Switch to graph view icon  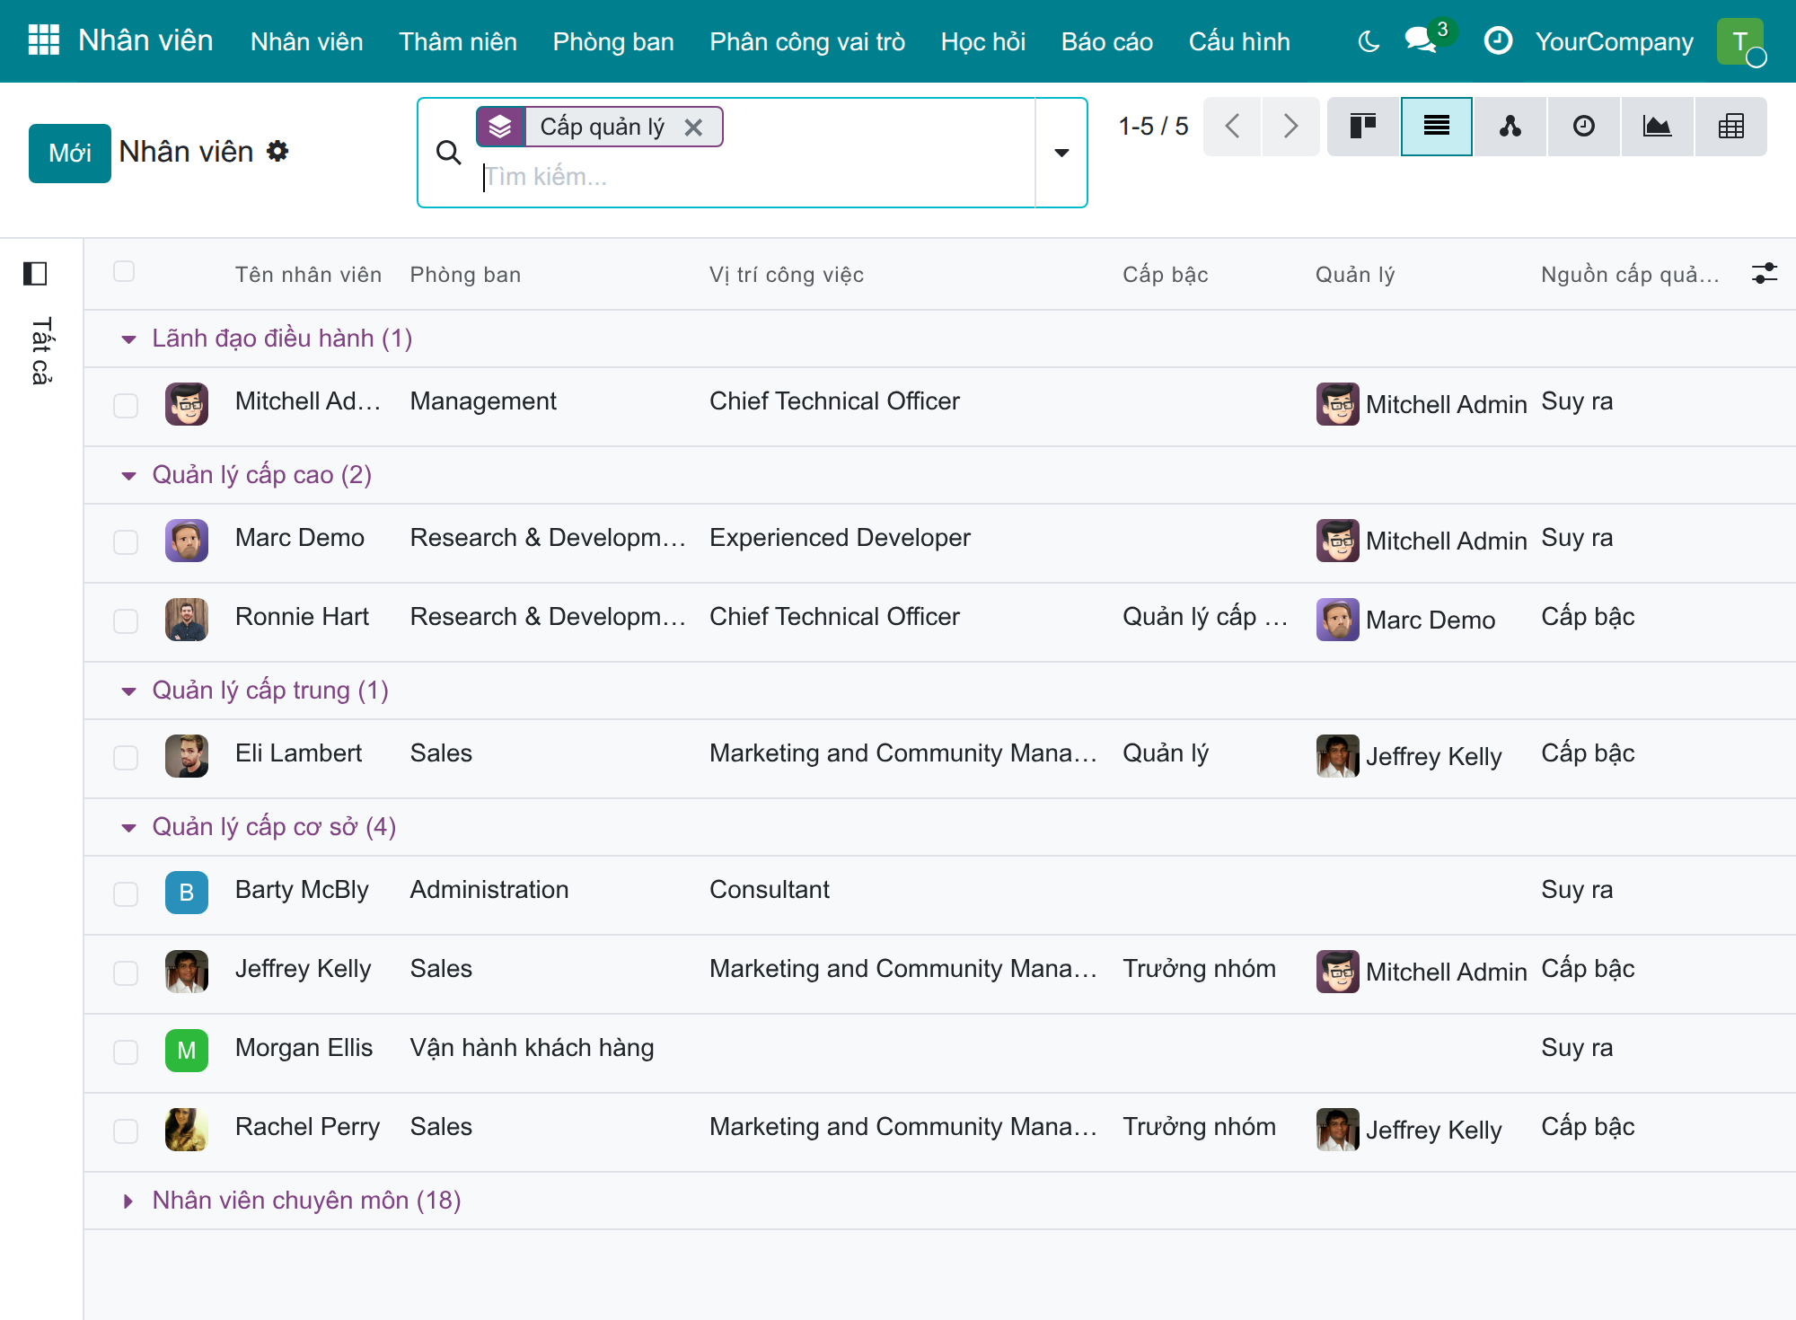coord(1658,127)
